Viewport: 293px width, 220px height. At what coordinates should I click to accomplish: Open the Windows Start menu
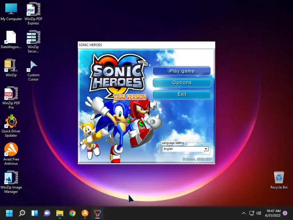(9, 213)
